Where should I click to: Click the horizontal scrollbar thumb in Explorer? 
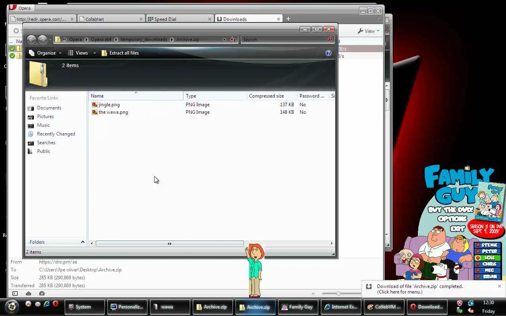pyautogui.click(x=170, y=243)
